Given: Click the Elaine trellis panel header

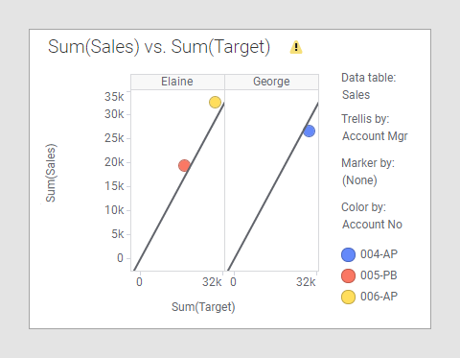Looking at the screenshot, I should point(177,82).
